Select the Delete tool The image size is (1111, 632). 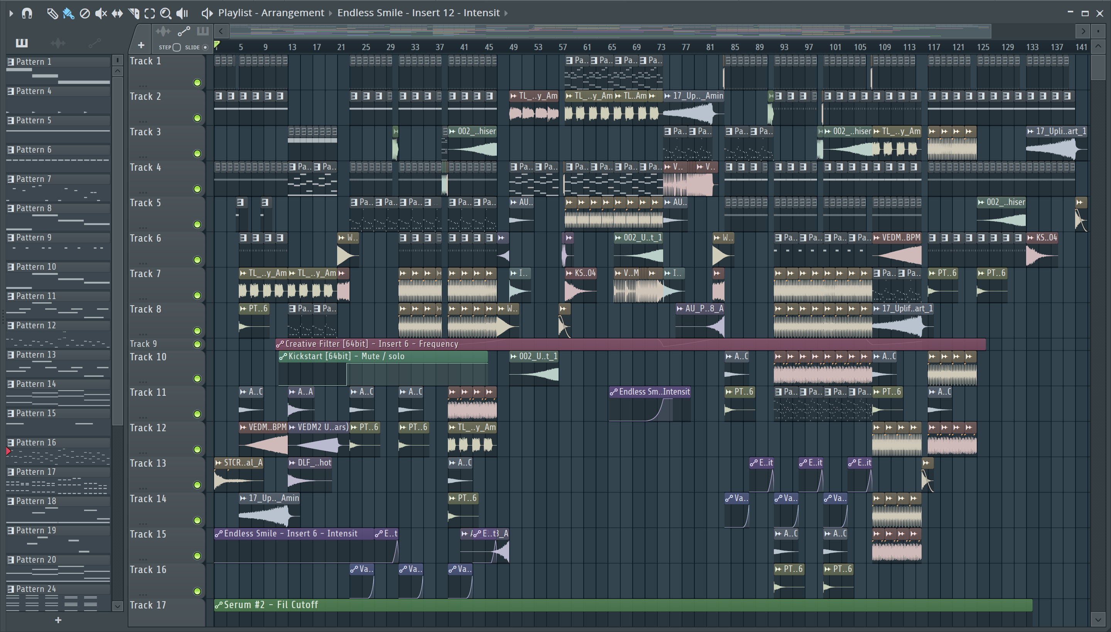pyautogui.click(x=85, y=13)
